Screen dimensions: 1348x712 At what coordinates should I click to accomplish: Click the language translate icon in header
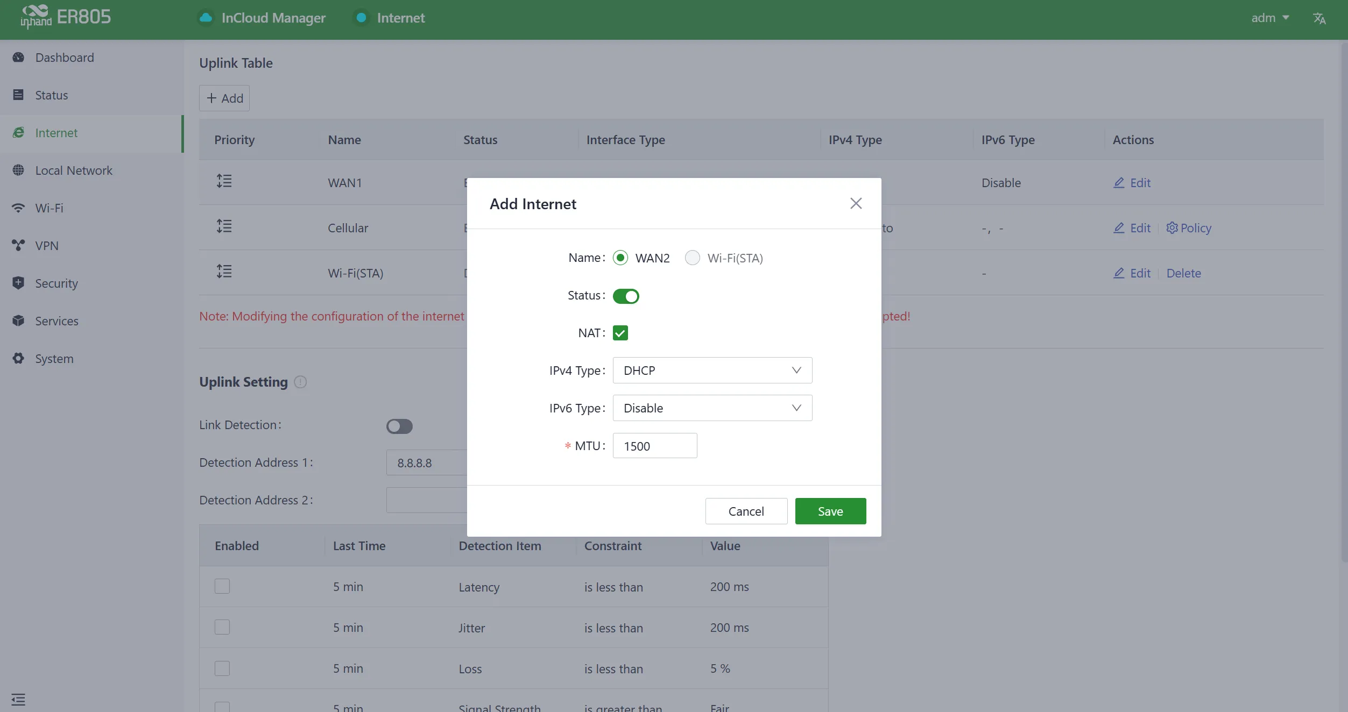click(1319, 18)
